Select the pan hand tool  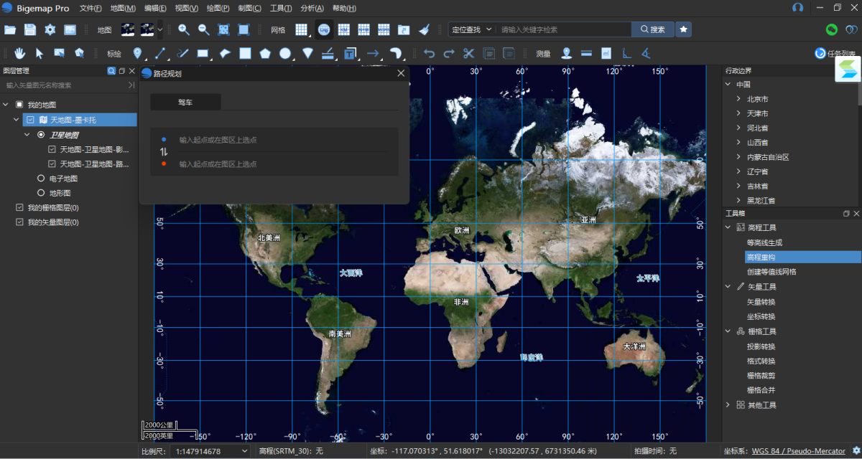[x=20, y=53]
